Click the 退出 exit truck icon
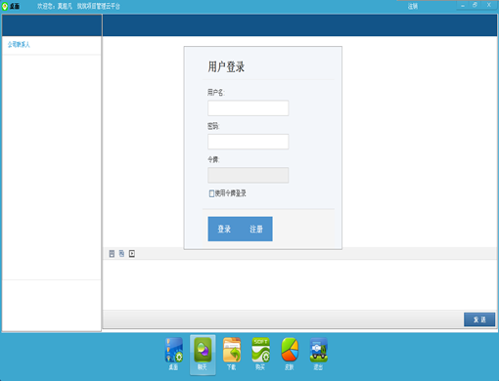This screenshot has height=381, width=499. coord(318,354)
